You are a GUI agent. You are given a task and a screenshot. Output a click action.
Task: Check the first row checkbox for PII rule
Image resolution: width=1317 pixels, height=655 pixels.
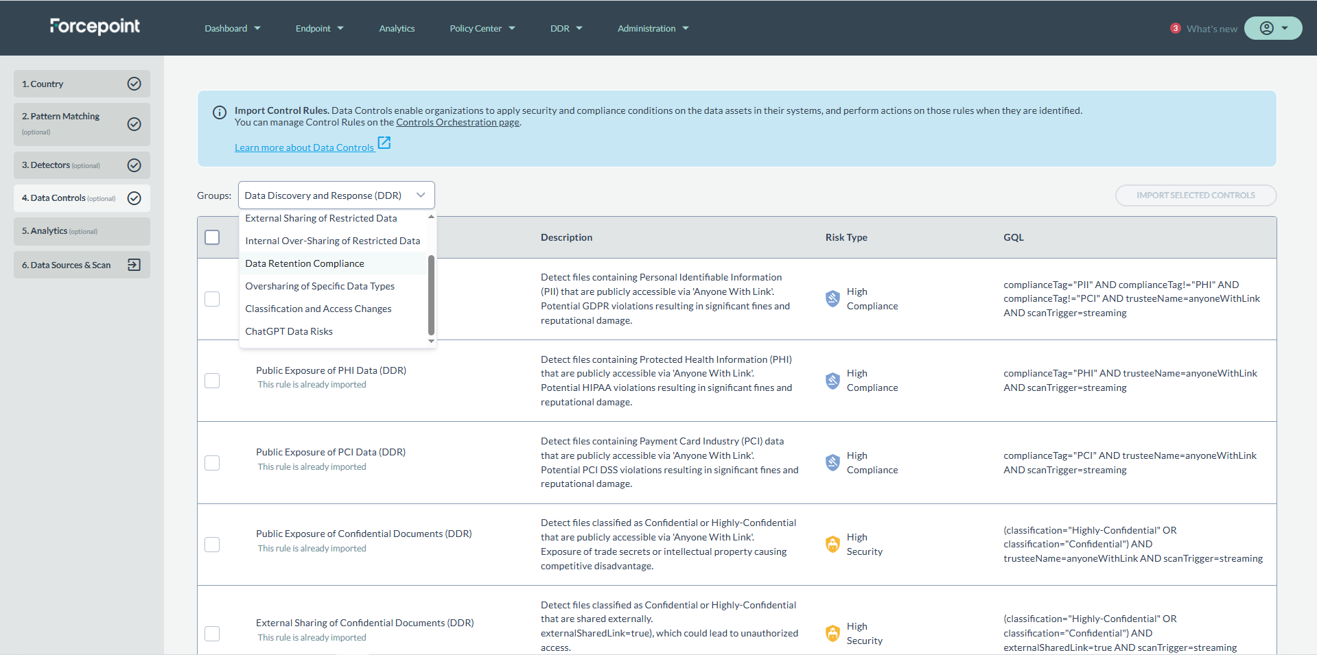point(212,299)
